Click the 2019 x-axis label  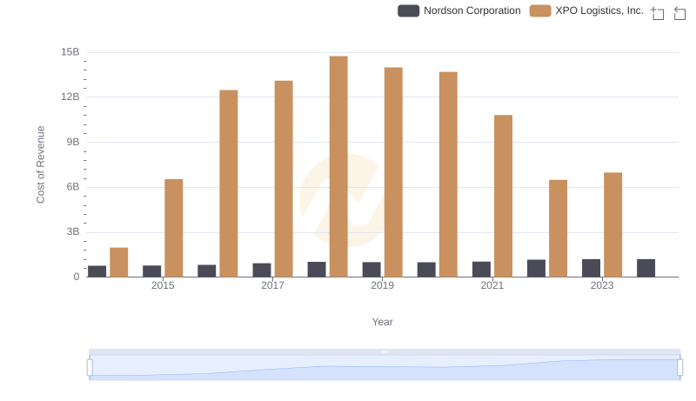point(382,285)
